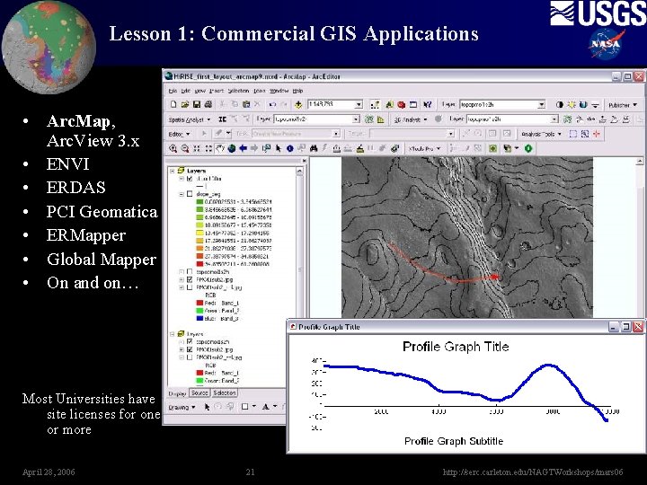Open the Analysis Tools dropdown
This screenshot has height=485, width=647.
tap(541, 134)
